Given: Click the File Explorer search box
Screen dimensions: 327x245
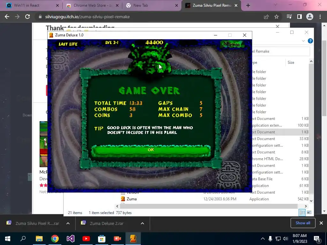Looking at the screenshot, I should pyautogui.click(x=281, y=51).
